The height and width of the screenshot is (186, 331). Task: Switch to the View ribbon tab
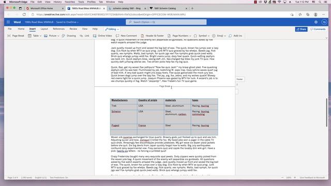(x=85, y=29)
